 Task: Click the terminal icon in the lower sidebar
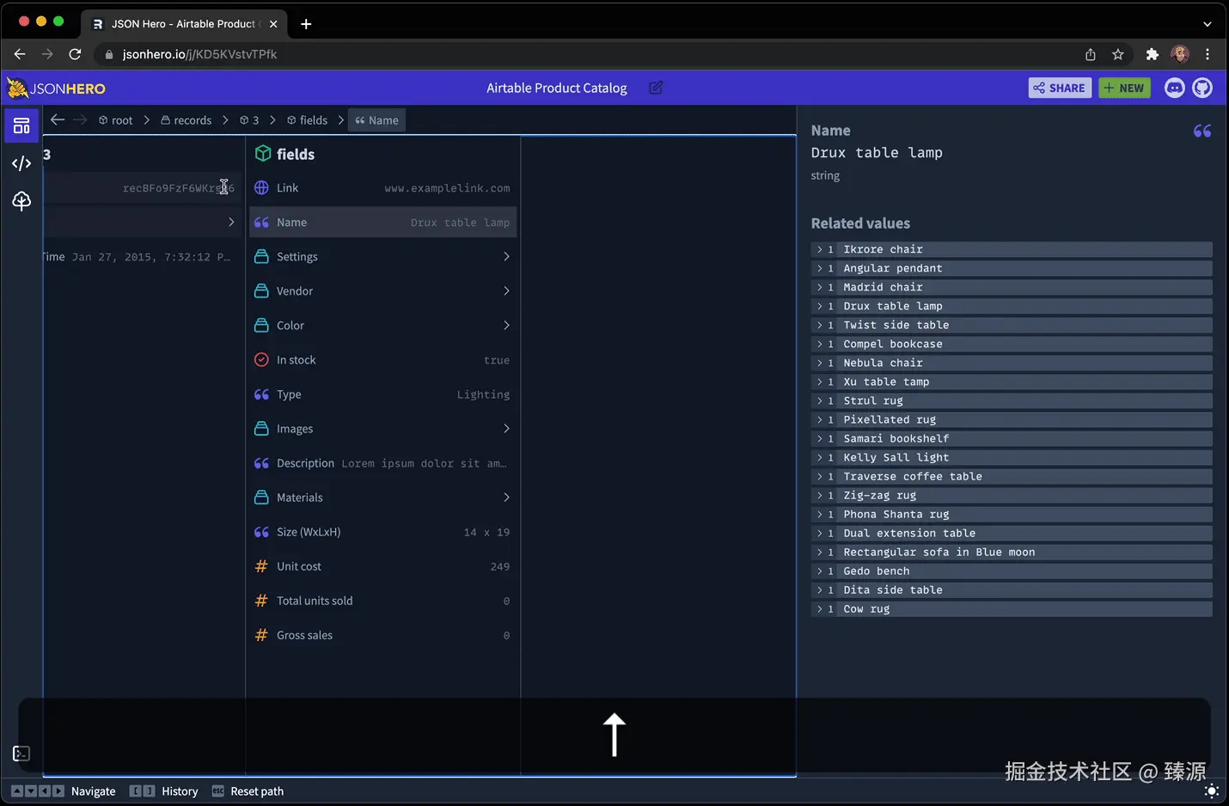point(21,754)
